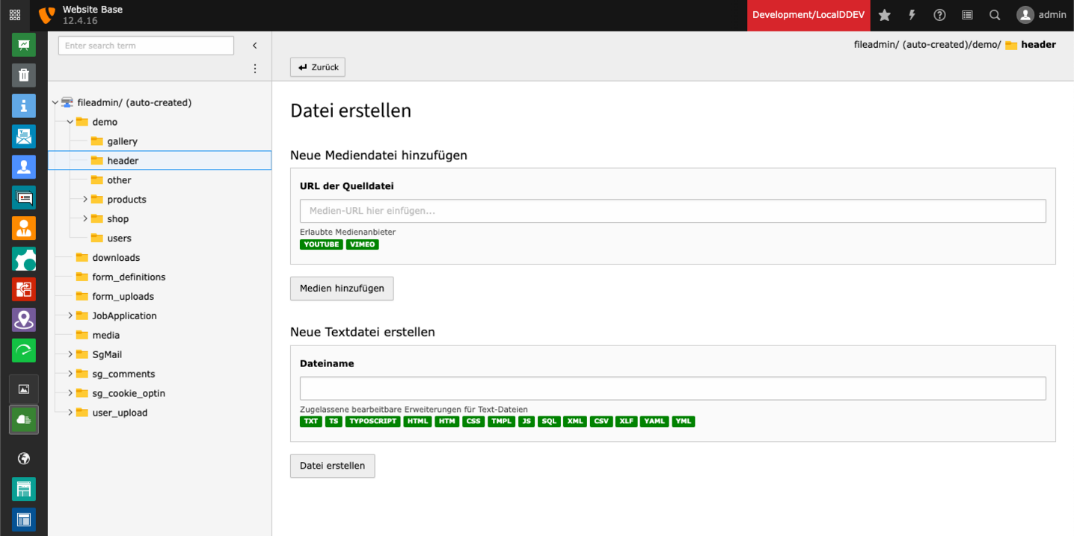Open the bookmarks star menu
The width and height of the screenshot is (1074, 536).
884,15
